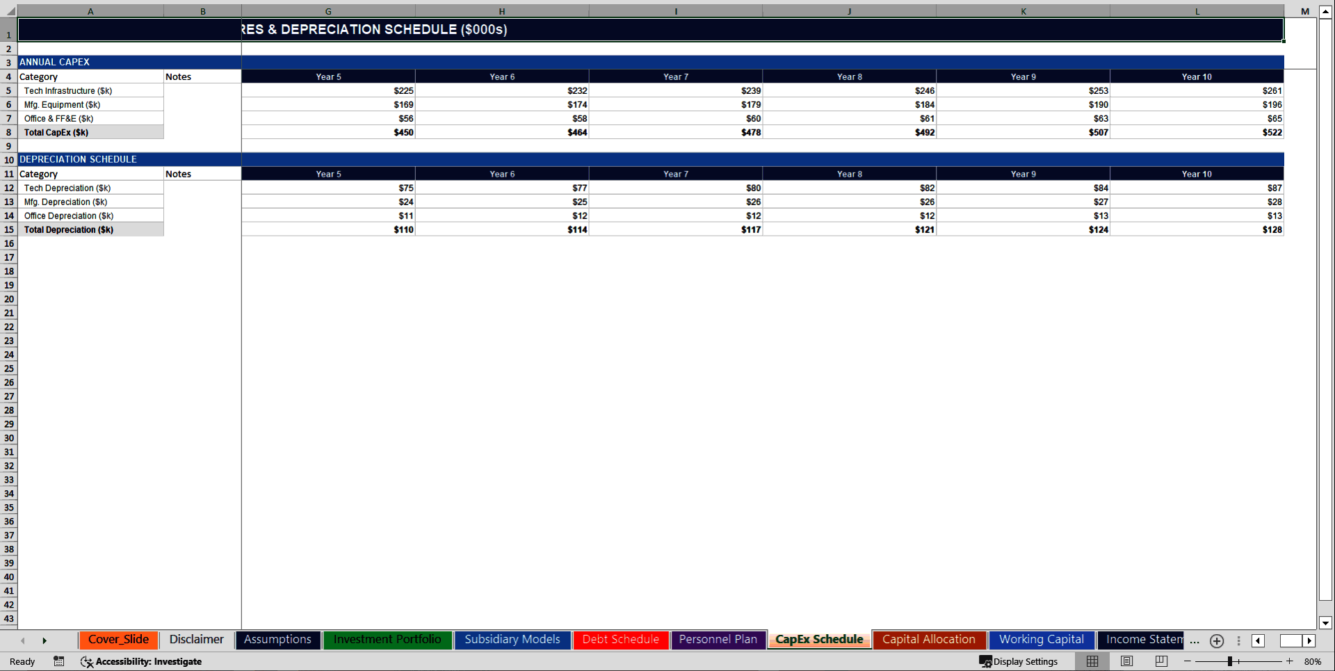The image size is (1335, 671).
Task: Expand hidden sheets via the ellipsis button
Action: [1194, 641]
